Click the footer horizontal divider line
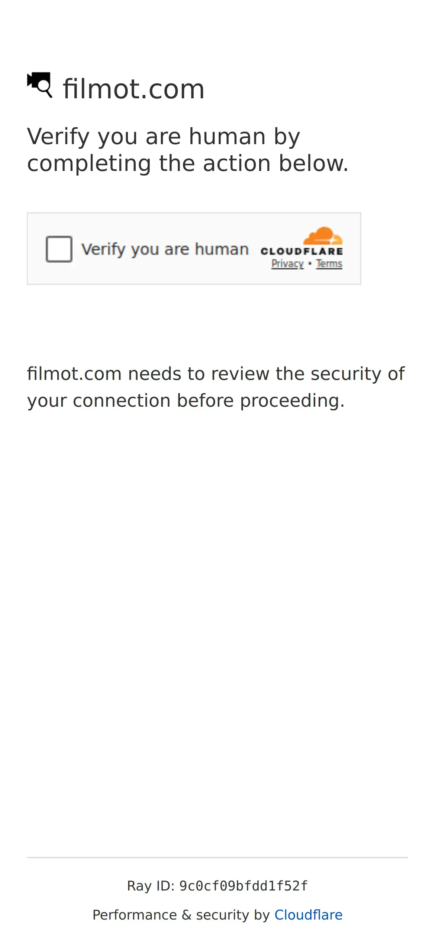Screen dimensions: 435x943 tap(217, 857)
